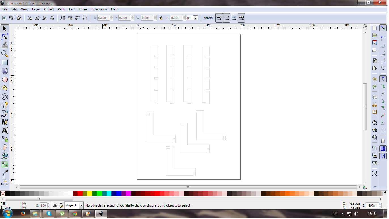The width and height of the screenshot is (389, 219).
Task: Click the save document icon
Action: (x=375, y=43)
